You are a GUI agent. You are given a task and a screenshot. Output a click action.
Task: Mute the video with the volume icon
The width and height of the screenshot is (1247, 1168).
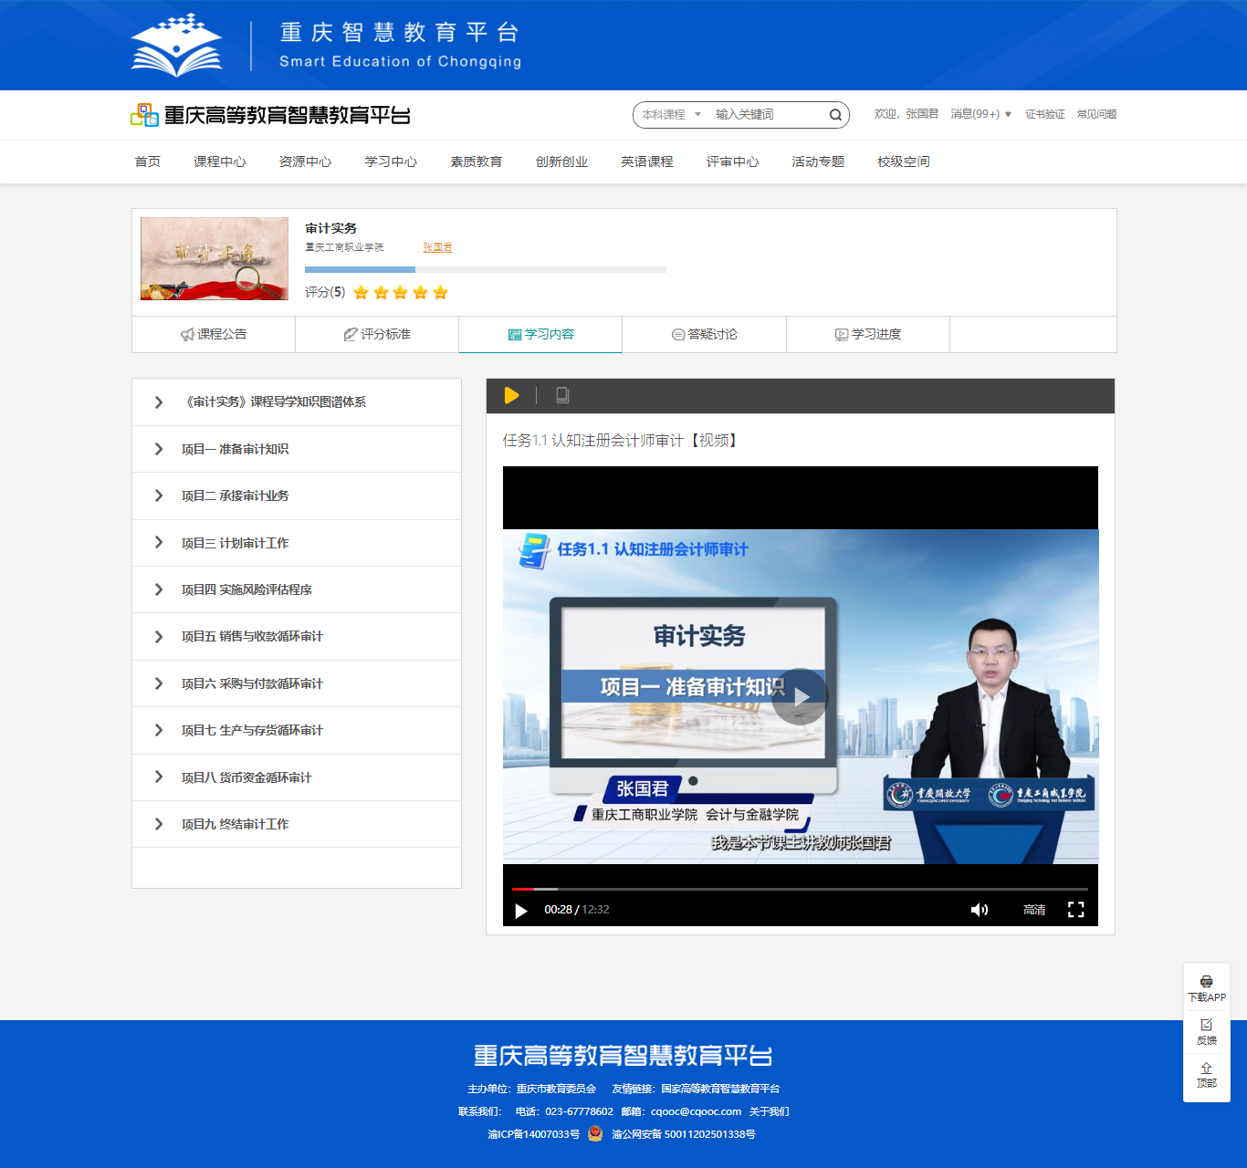[x=980, y=910]
